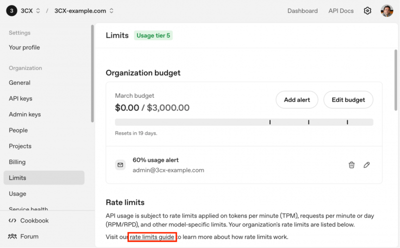Go to Dashboard
400x248 pixels.
click(302, 10)
